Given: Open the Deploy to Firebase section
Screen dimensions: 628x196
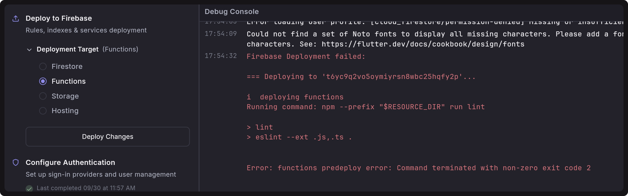Looking at the screenshot, I should 59,18.
